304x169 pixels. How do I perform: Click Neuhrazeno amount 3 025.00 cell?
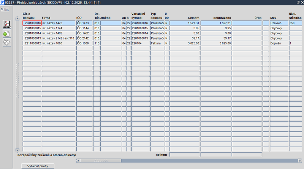[x=216, y=43]
